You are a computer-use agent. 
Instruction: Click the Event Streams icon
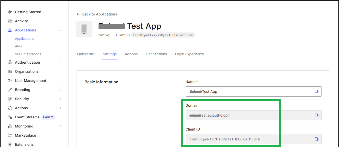10,117
